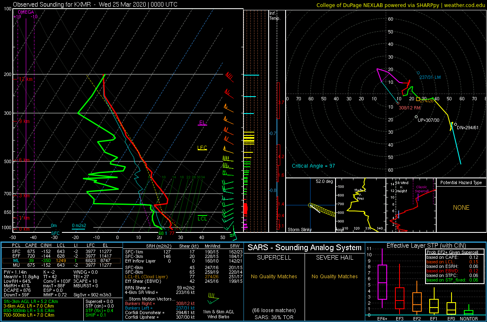The width and height of the screenshot is (487, 322).
Task: Click the Sfc-3km AGL LR lapse rate
Action: [x=31, y=301]
